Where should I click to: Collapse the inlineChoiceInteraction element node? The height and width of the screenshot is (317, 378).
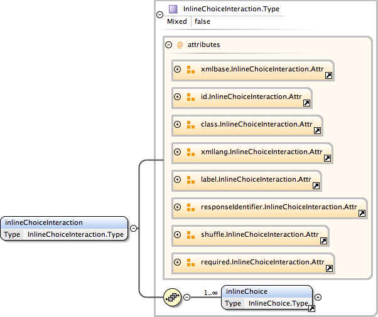point(134,229)
